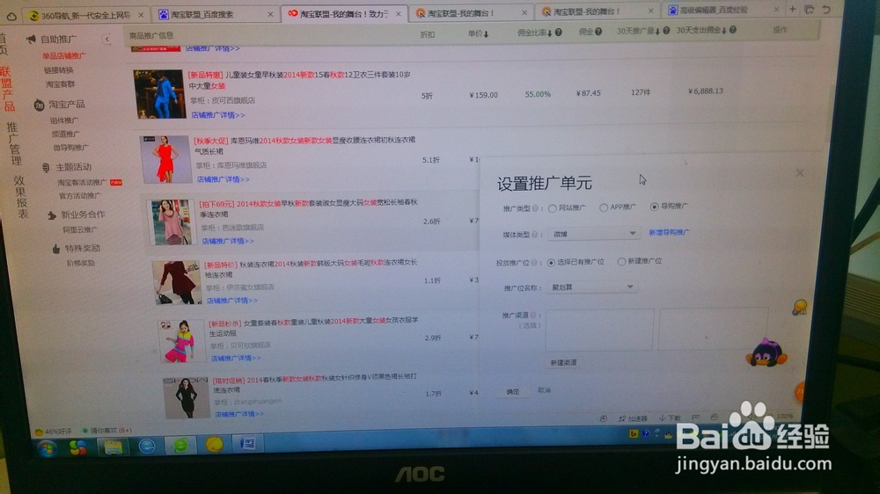Screen dimensions: 880x494
Task: Open 频道推广 in the sidebar
Action: point(66,134)
